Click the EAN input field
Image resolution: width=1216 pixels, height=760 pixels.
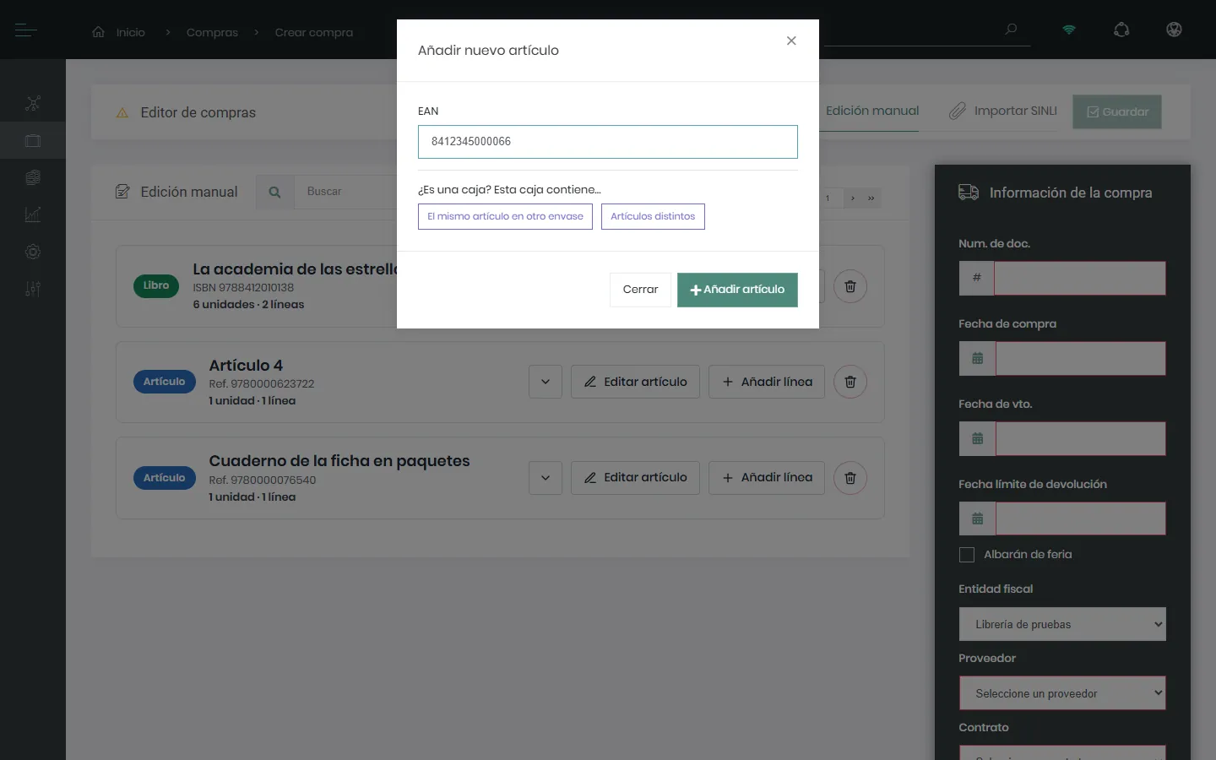(x=608, y=142)
